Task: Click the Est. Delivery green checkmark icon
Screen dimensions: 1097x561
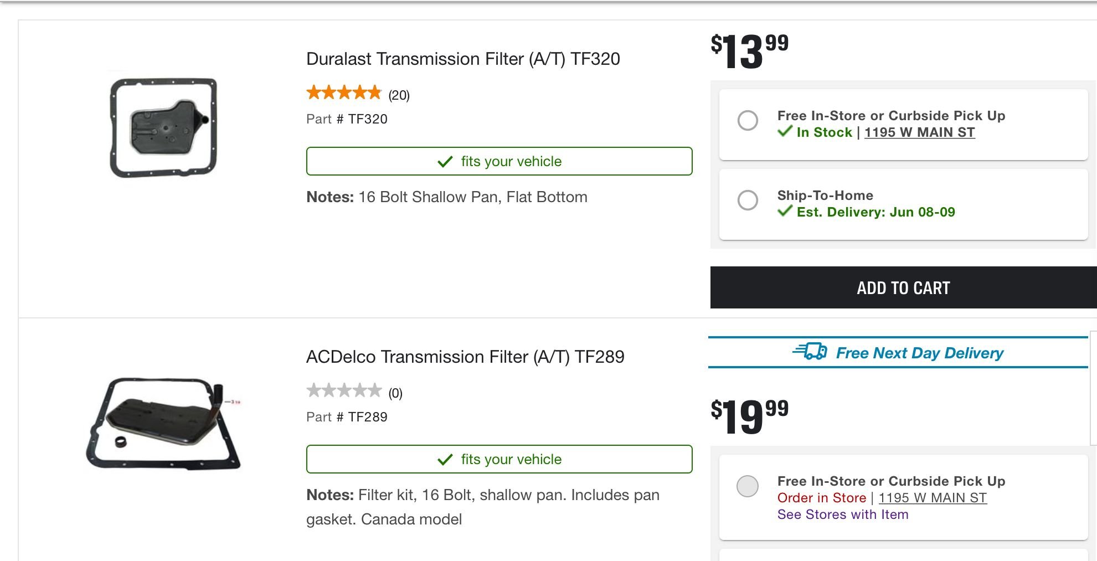Action: pos(785,211)
